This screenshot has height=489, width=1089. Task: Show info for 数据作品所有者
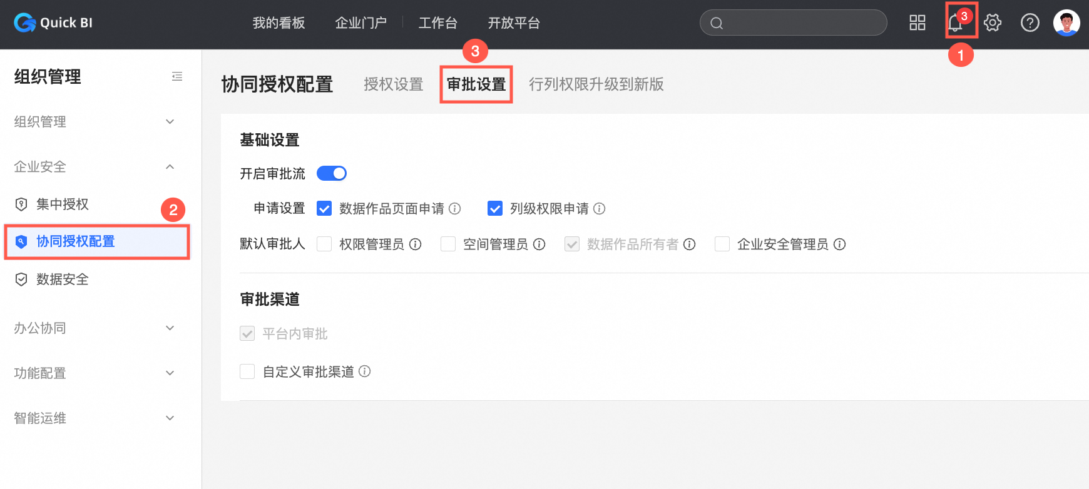tap(690, 244)
